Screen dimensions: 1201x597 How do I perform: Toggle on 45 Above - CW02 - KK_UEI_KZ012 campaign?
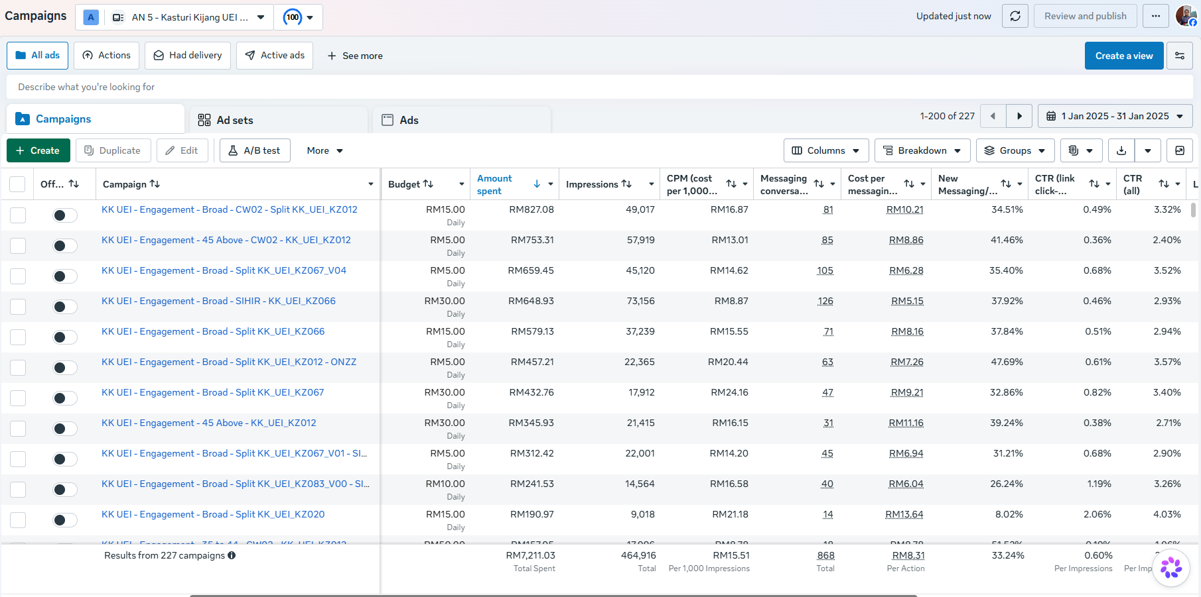tap(65, 246)
